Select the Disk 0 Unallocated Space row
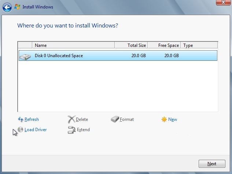 click(x=117, y=56)
